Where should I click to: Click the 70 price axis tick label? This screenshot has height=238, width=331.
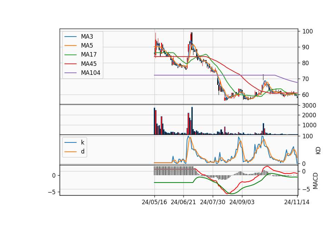coord(306,79)
